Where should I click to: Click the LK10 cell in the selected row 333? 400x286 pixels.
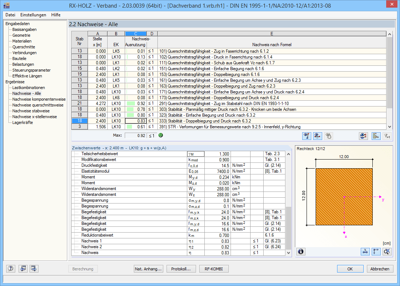(116, 121)
